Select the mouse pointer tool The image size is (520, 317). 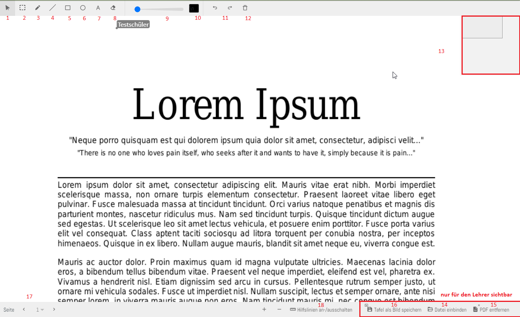(8, 8)
